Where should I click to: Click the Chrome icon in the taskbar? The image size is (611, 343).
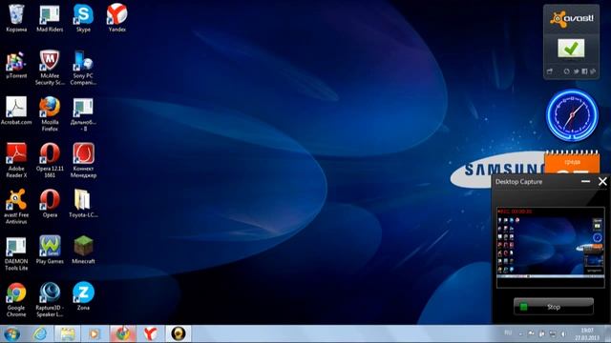point(123,333)
